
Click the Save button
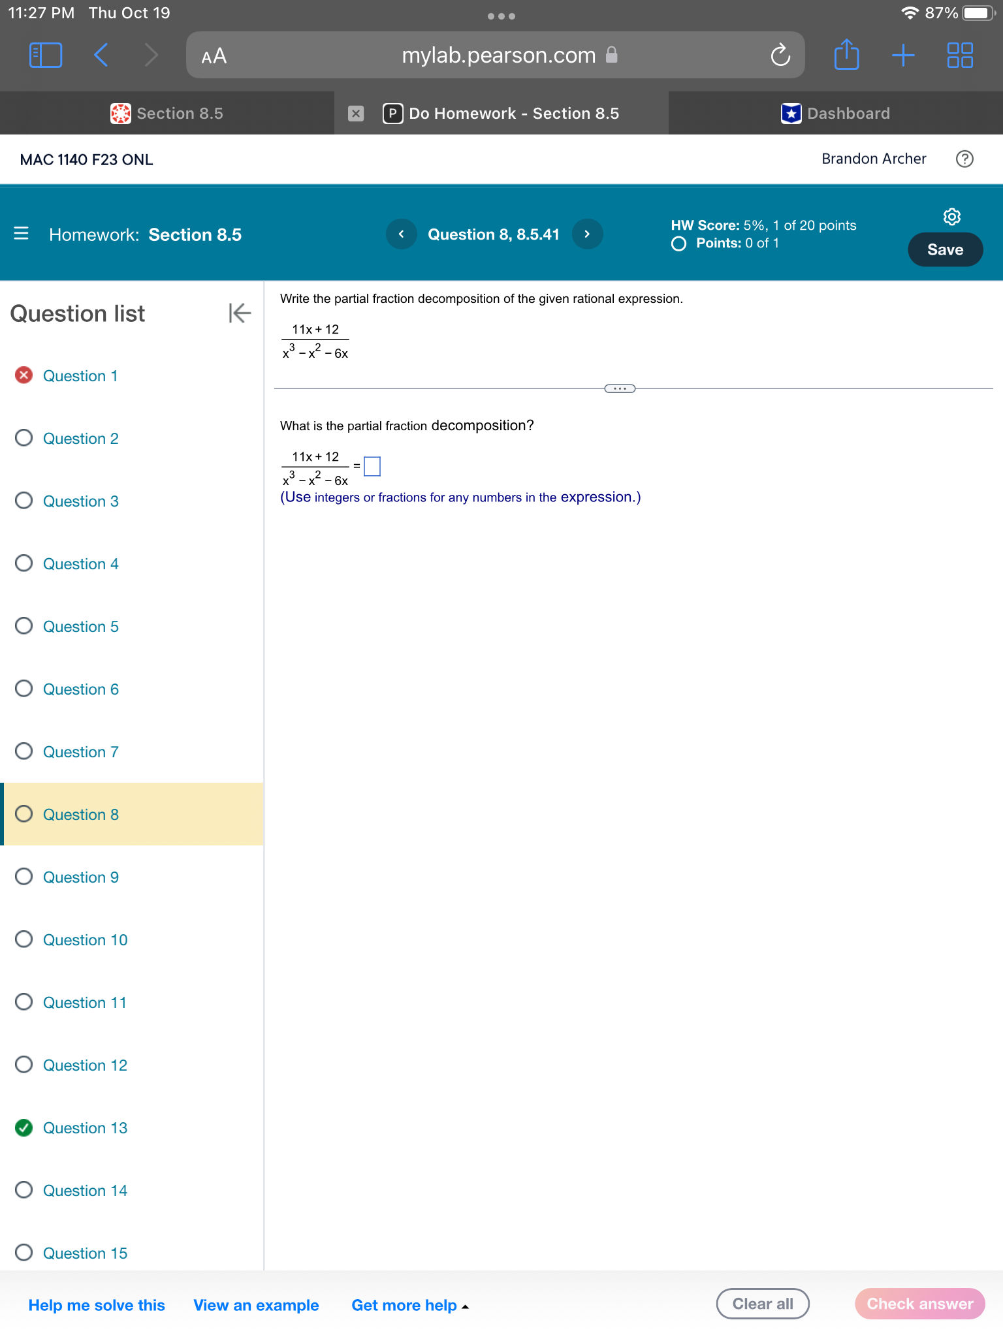(945, 249)
